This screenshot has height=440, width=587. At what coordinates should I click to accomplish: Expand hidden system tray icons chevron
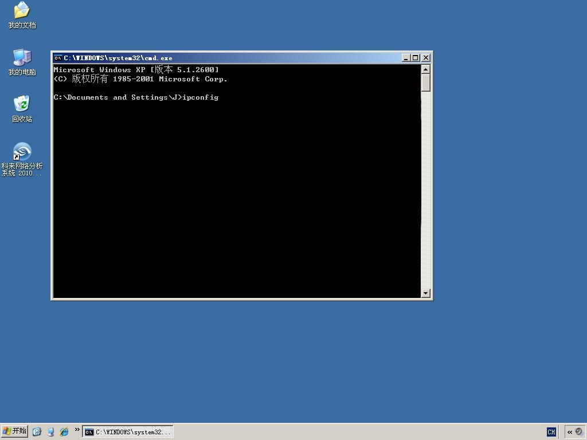[x=570, y=432]
